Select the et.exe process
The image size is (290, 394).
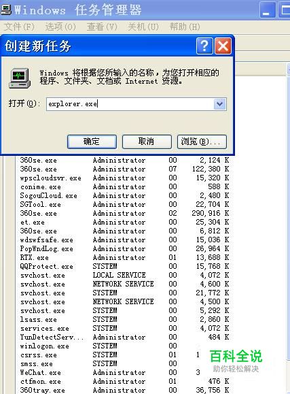[x=33, y=223]
